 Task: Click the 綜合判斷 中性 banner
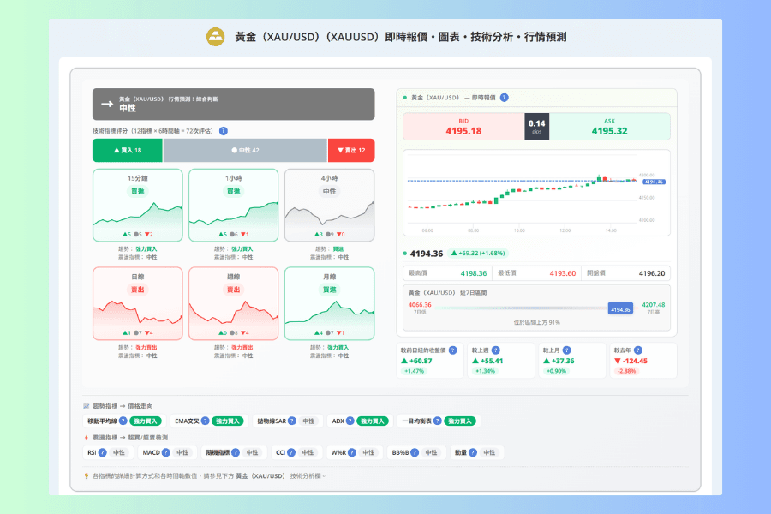pyautogui.click(x=234, y=105)
